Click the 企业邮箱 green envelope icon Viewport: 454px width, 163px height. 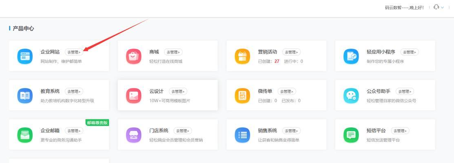(25, 135)
